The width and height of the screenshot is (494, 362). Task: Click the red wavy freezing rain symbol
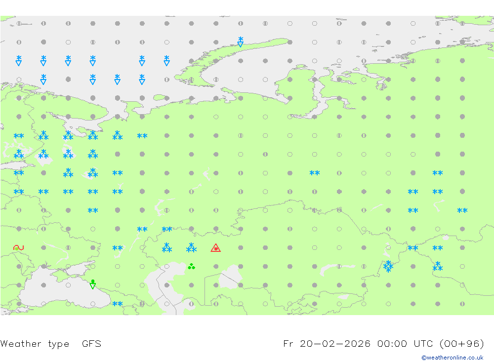click(x=19, y=248)
